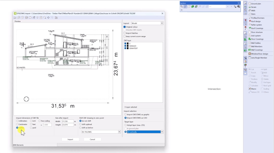Open the Window/Door design tool

click(259, 54)
